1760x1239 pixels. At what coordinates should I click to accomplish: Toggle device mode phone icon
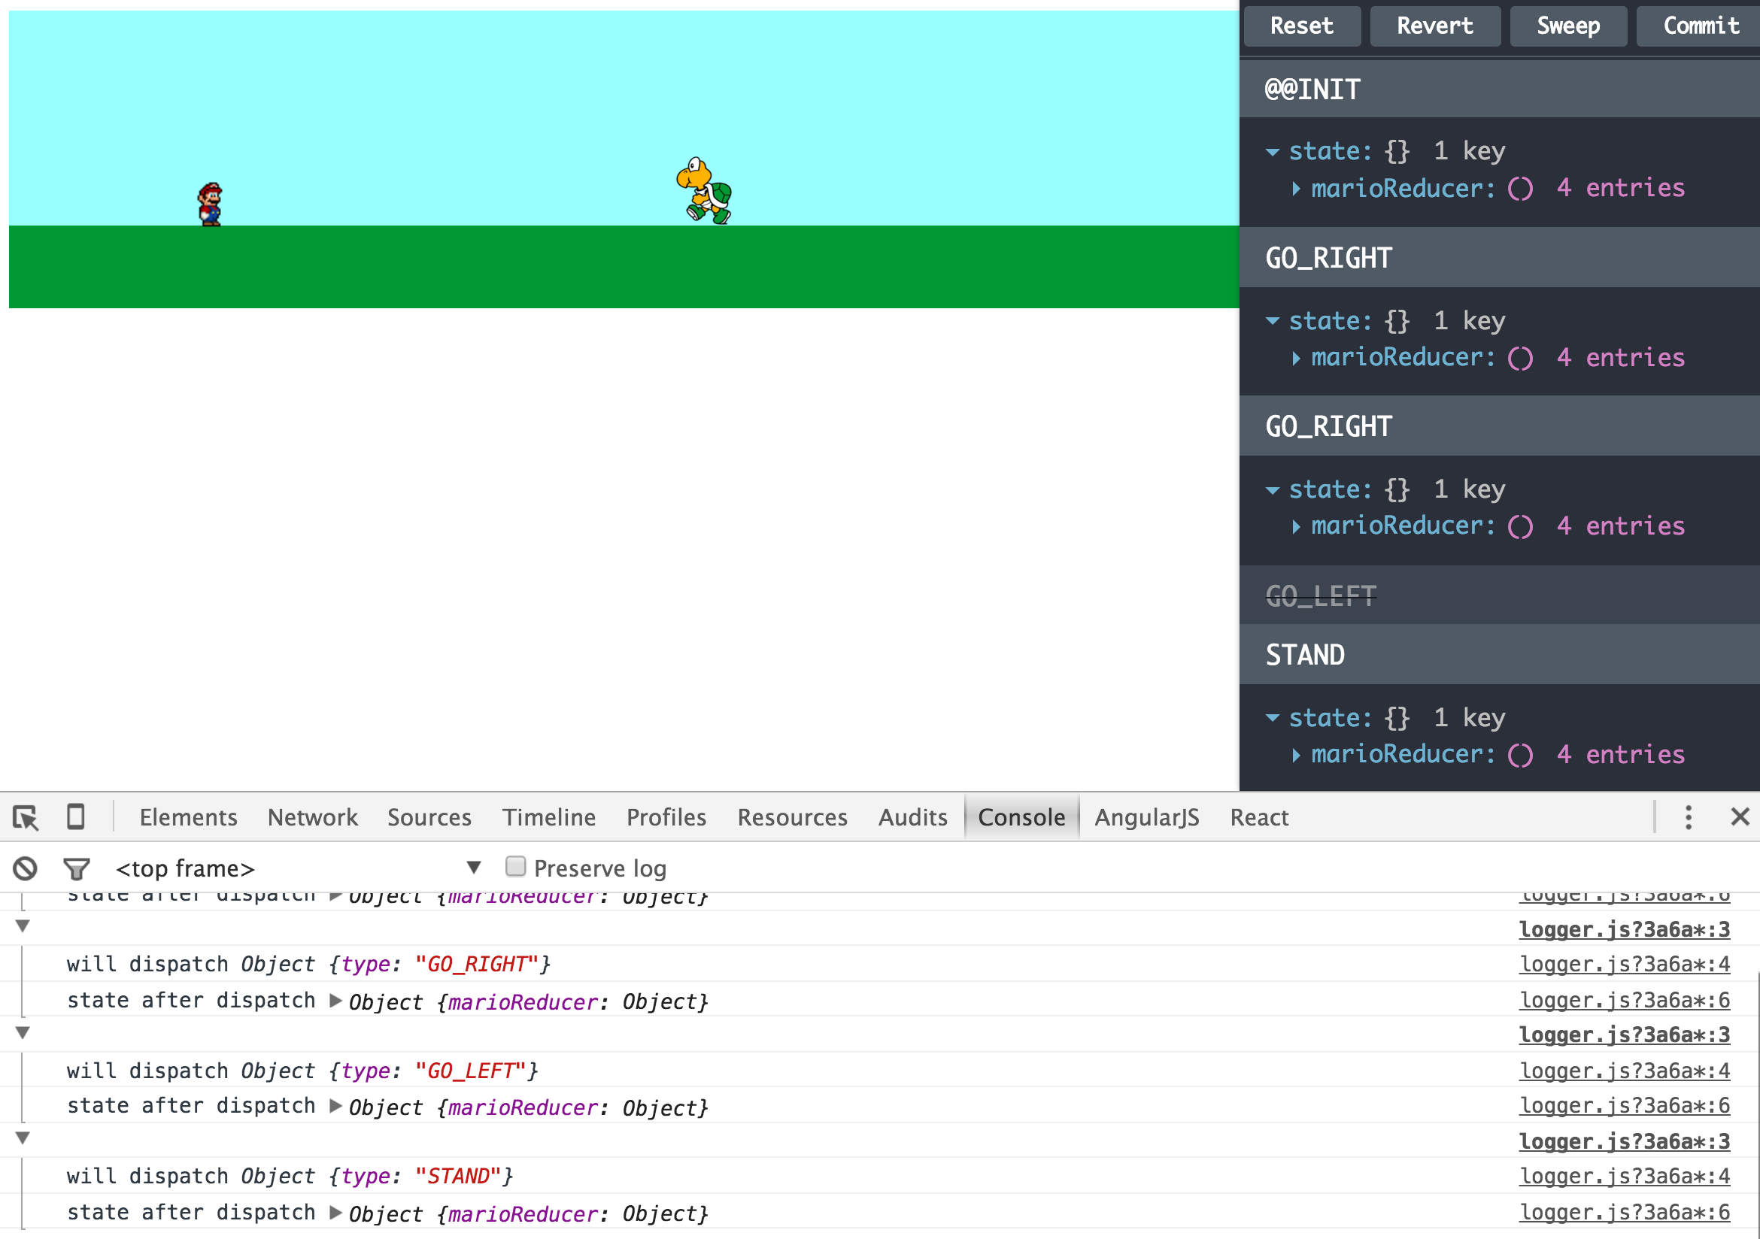[75, 816]
